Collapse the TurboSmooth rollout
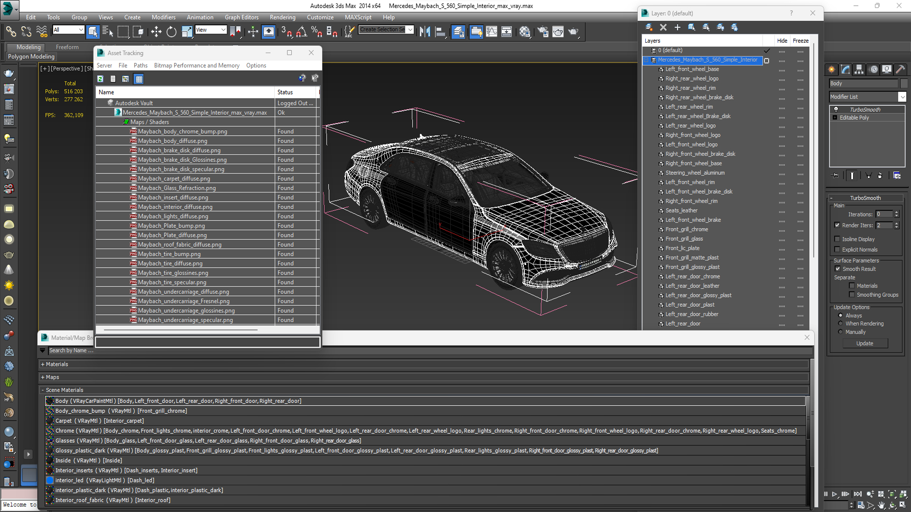This screenshot has height=512, width=911. 831,198
